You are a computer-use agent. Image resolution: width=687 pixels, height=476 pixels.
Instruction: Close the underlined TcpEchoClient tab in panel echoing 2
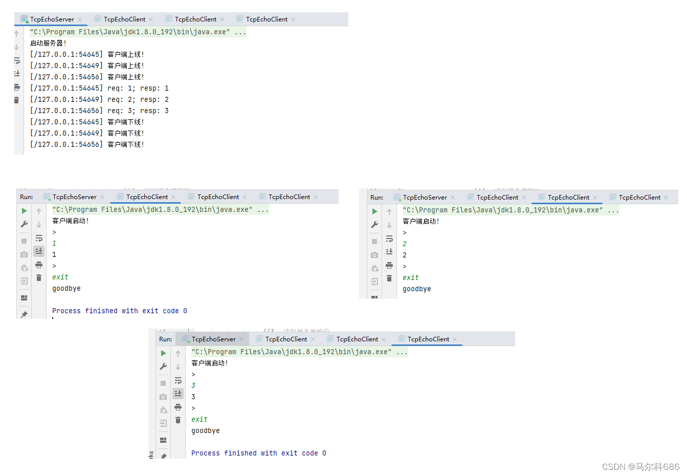[x=595, y=198]
